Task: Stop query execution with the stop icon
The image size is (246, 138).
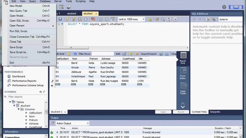Action: point(86,19)
